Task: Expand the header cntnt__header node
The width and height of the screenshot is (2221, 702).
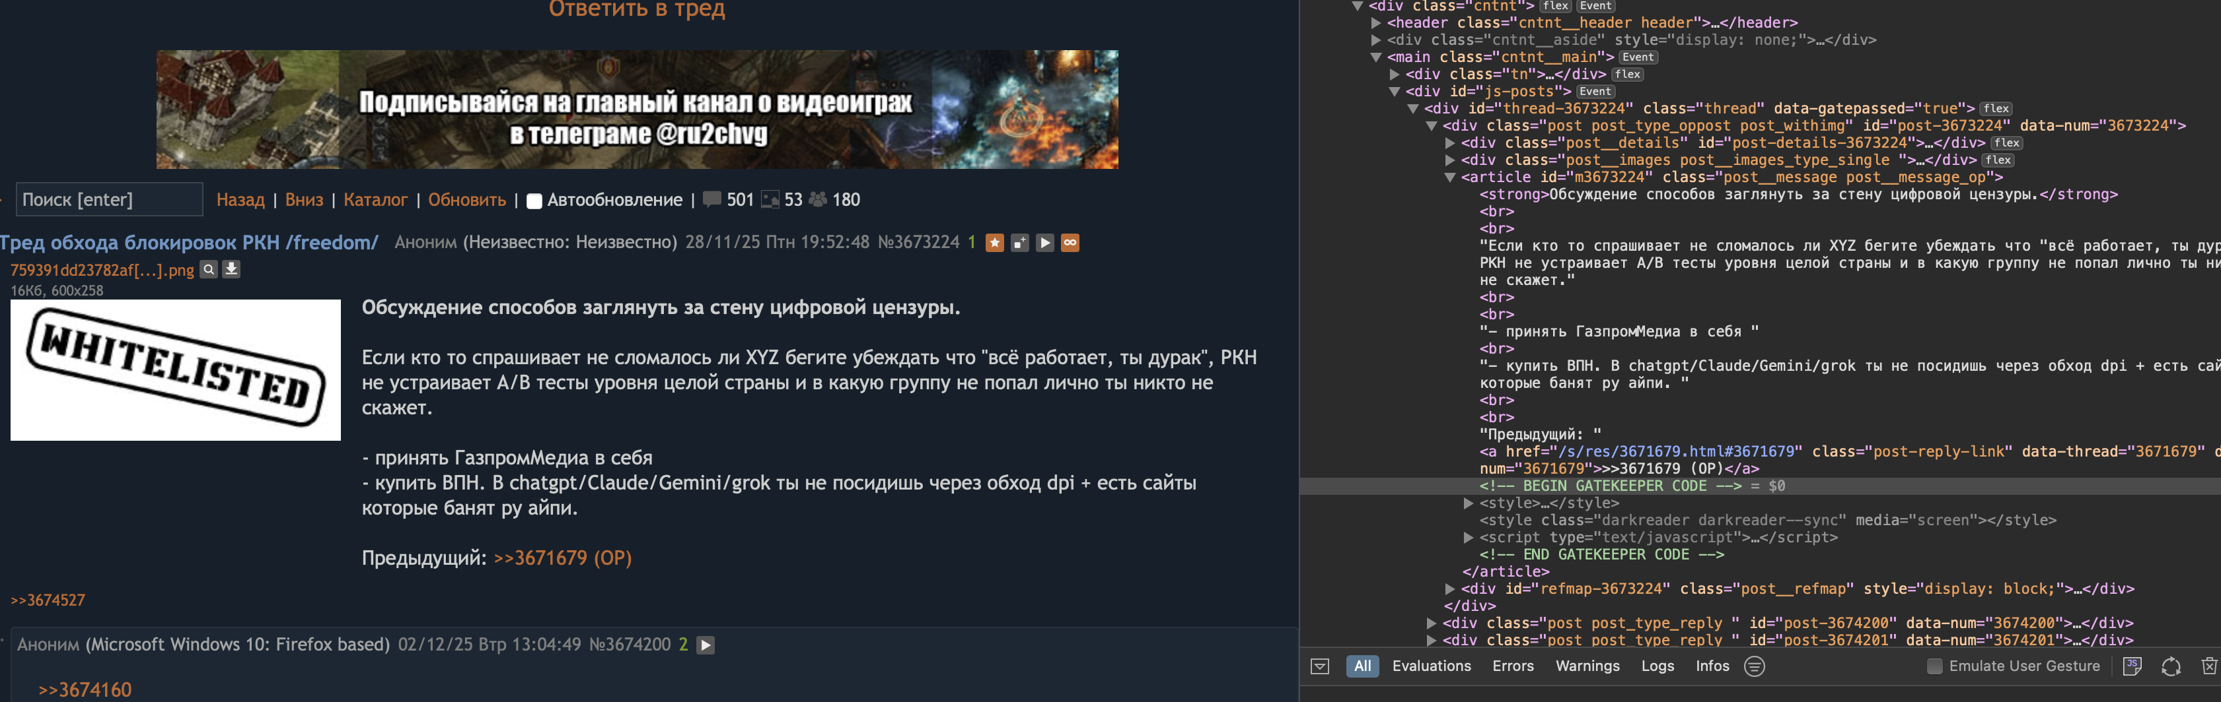Action: pyautogui.click(x=1376, y=23)
